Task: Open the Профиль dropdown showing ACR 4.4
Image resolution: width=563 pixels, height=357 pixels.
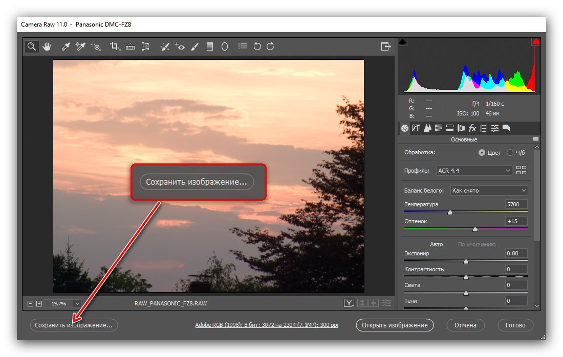Action: coord(473,170)
